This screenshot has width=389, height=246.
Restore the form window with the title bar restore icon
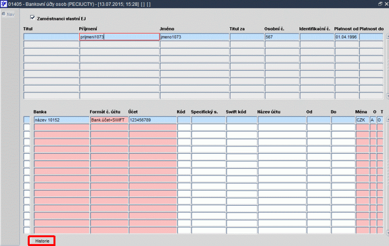380,4
